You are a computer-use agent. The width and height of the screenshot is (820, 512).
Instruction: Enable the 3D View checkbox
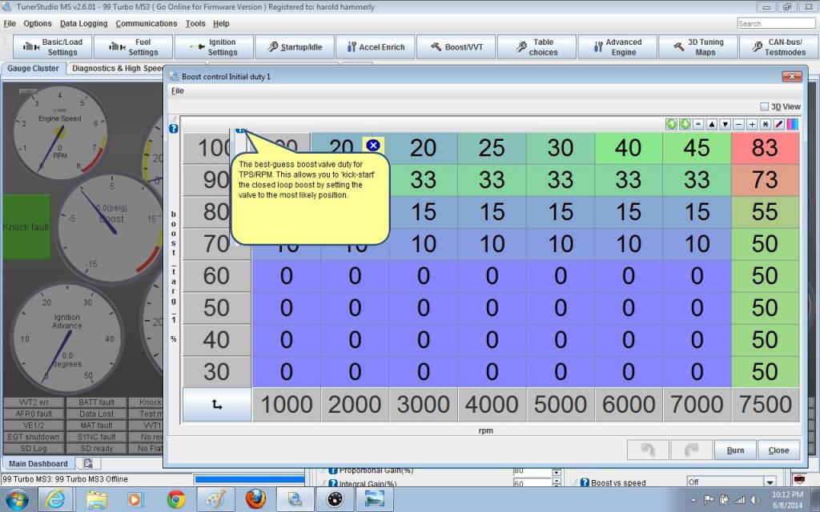point(764,106)
